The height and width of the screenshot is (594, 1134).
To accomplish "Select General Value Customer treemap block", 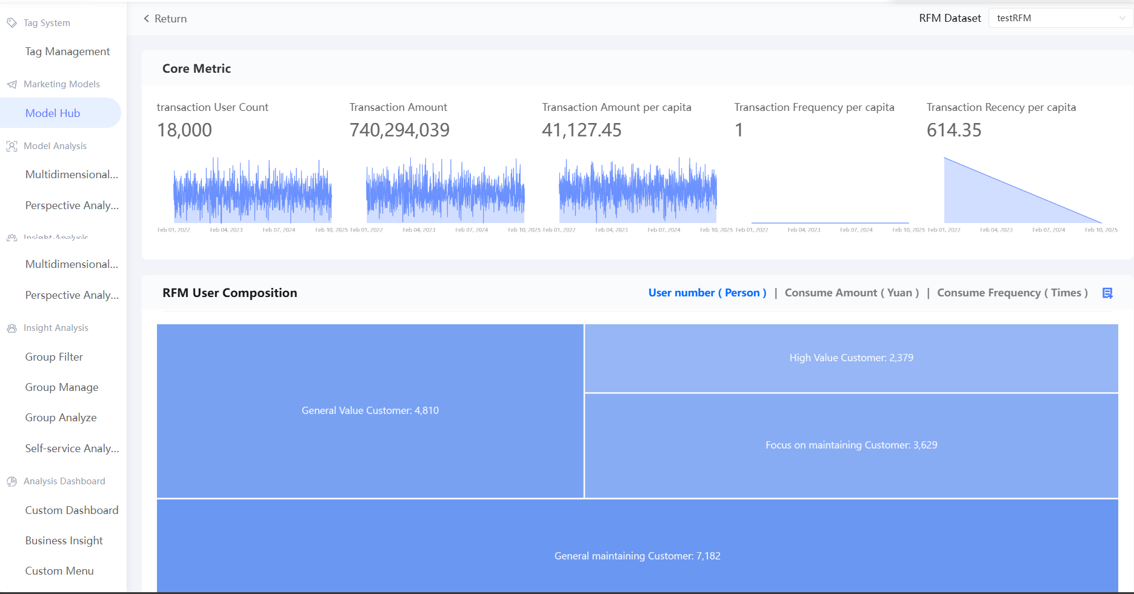I will pos(370,410).
